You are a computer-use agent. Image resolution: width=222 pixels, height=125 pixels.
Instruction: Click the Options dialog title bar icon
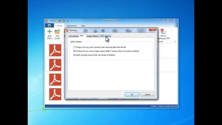coord(67,30)
